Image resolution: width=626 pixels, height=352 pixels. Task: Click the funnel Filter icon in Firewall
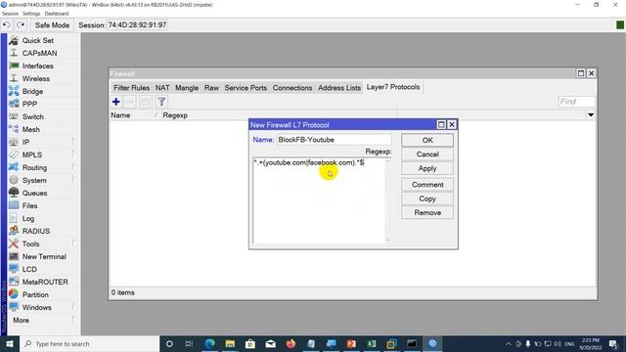coord(161,102)
